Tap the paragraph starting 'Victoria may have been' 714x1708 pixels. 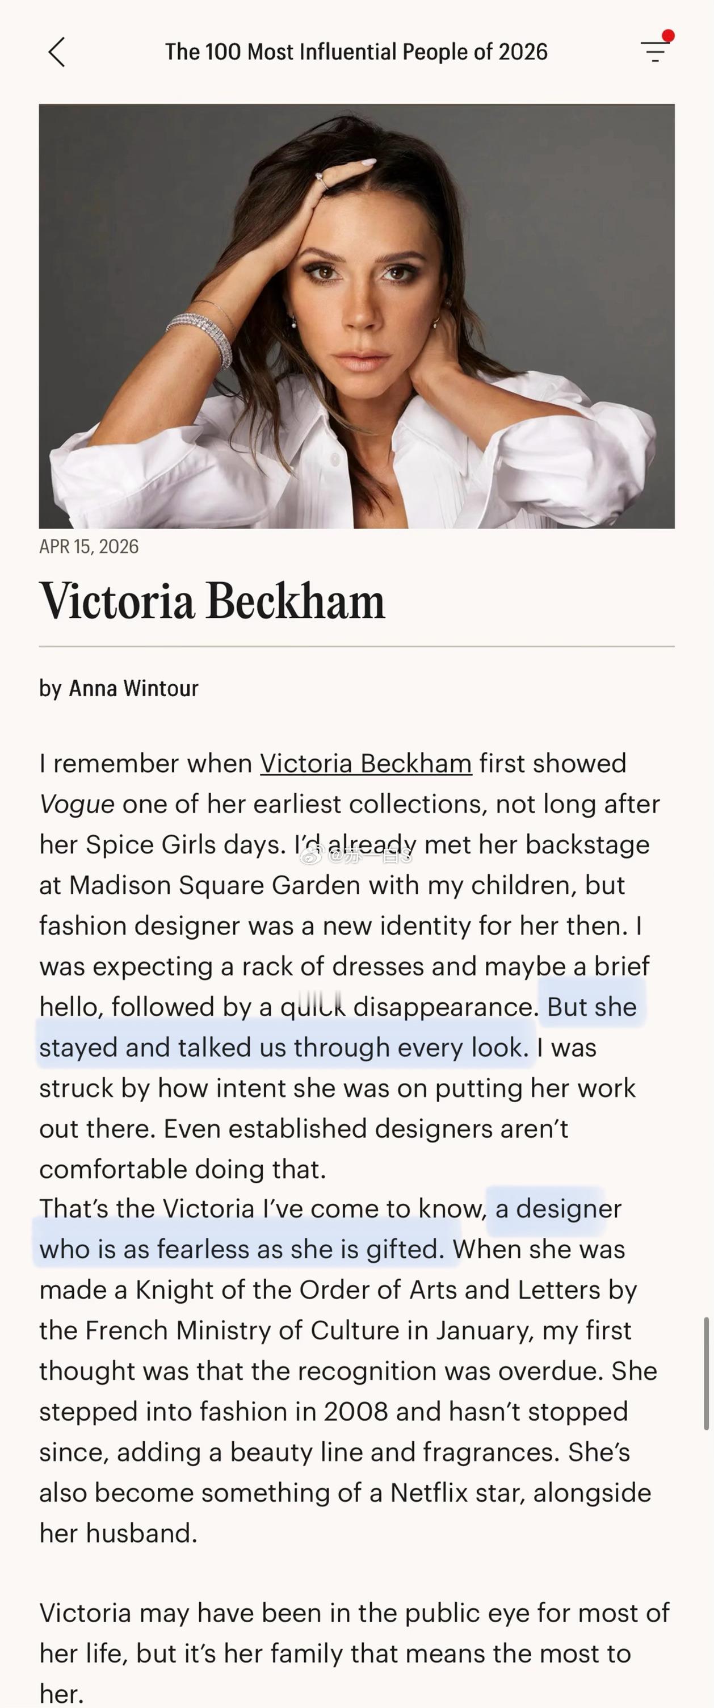(x=354, y=1652)
